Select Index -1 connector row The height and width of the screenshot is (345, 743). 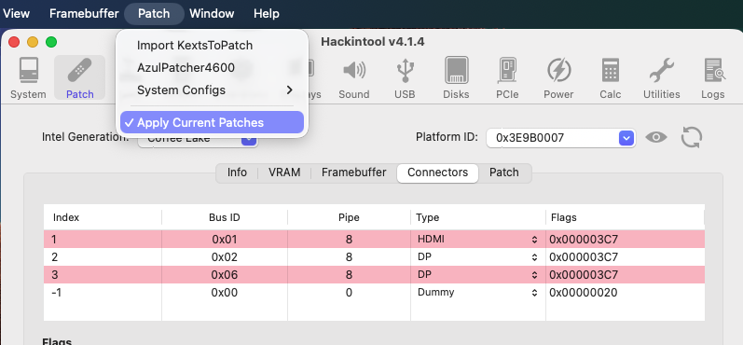pos(374,293)
